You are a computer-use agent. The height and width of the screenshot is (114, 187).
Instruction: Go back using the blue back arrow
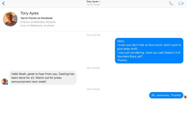tap(4, 3)
